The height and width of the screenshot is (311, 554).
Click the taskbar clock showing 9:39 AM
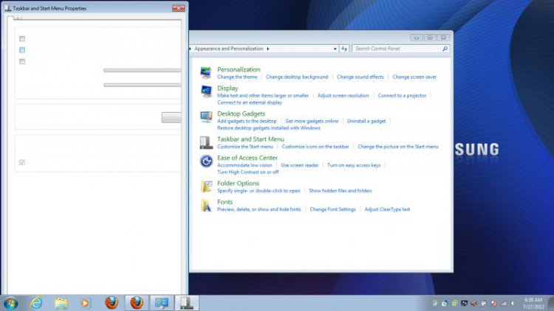click(533, 303)
